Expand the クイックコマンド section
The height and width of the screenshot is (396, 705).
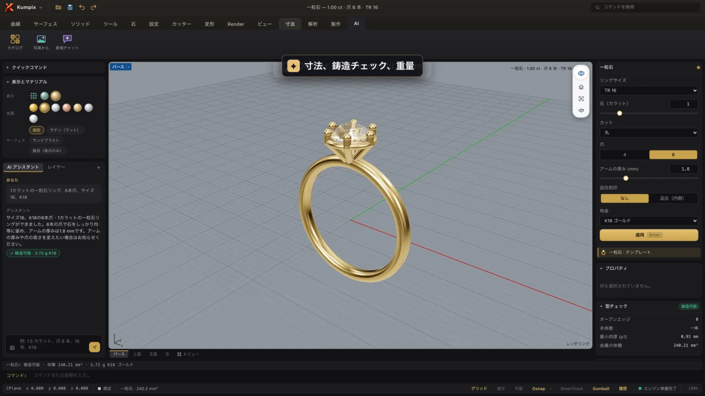click(54, 67)
